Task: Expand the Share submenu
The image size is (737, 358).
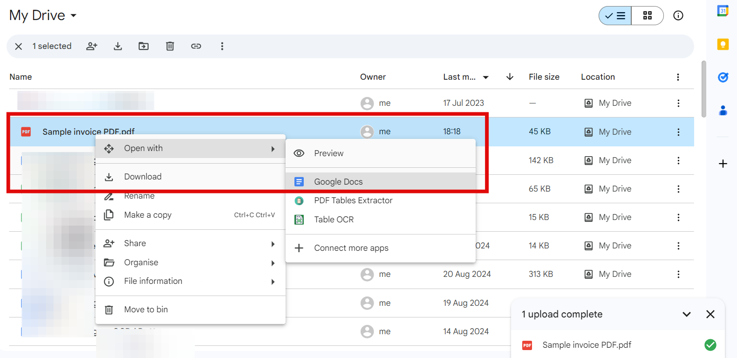Action: click(x=190, y=243)
